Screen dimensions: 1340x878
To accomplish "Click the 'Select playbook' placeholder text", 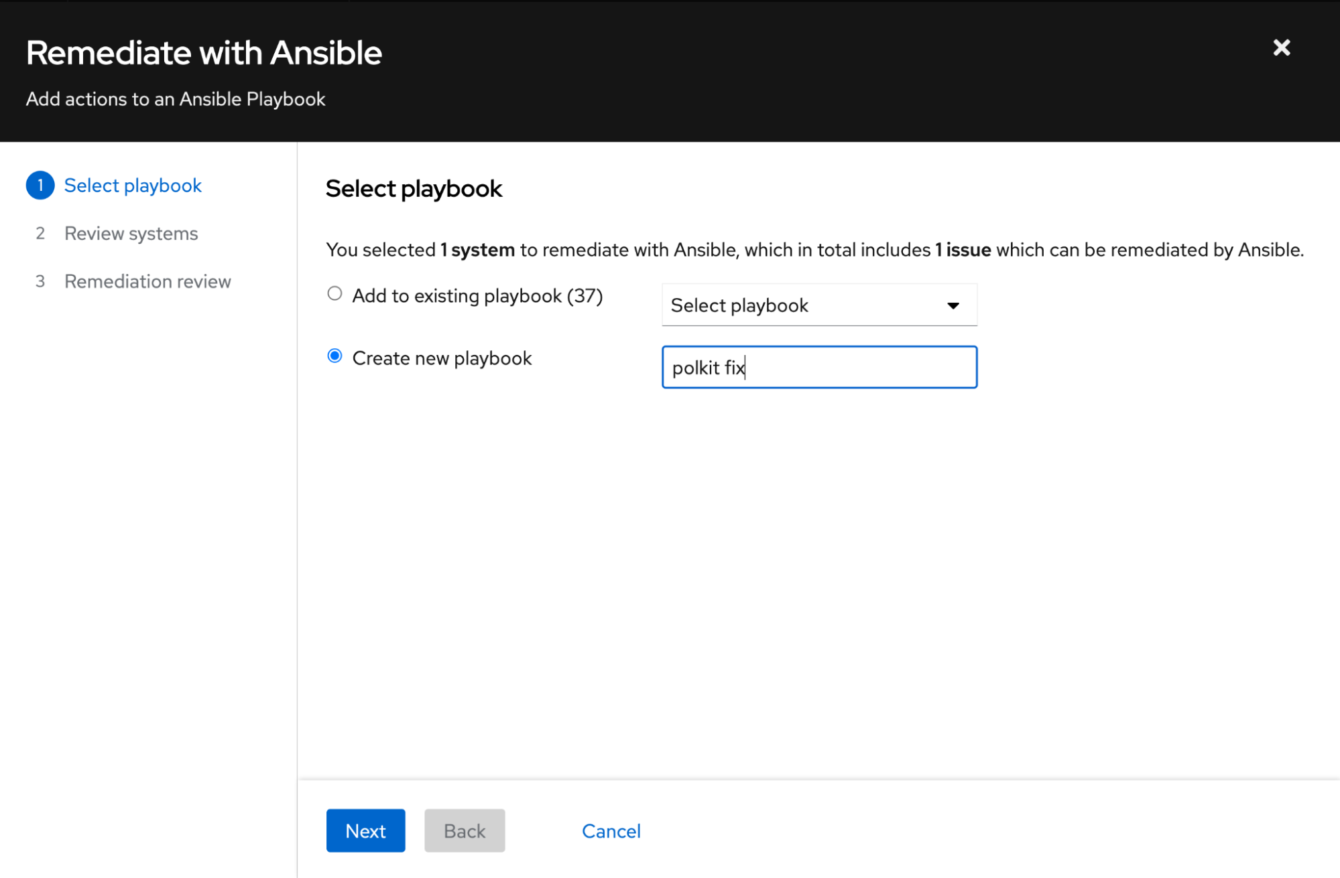I will pyautogui.click(x=739, y=306).
